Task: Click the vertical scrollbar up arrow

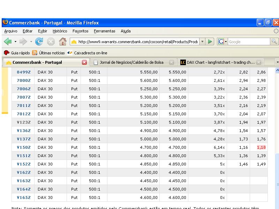Action: tap(277, 70)
